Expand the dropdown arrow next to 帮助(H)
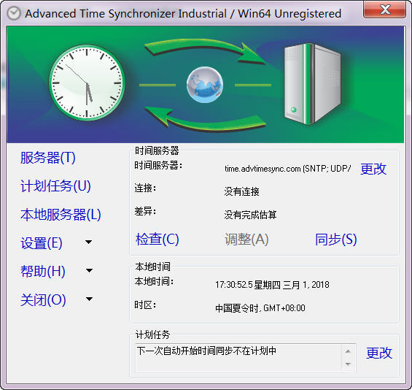This screenshot has width=412, height=390. coord(90,270)
